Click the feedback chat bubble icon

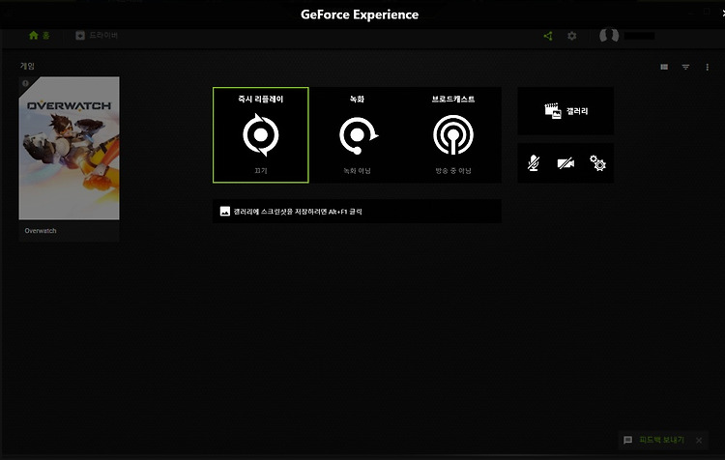tap(628, 440)
